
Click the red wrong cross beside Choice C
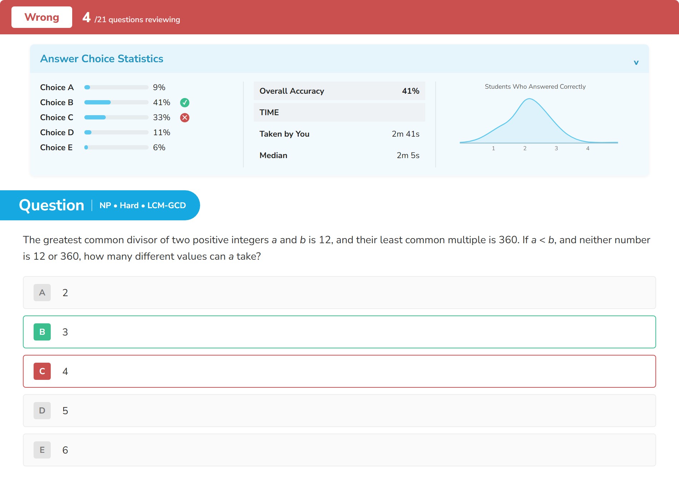185,118
